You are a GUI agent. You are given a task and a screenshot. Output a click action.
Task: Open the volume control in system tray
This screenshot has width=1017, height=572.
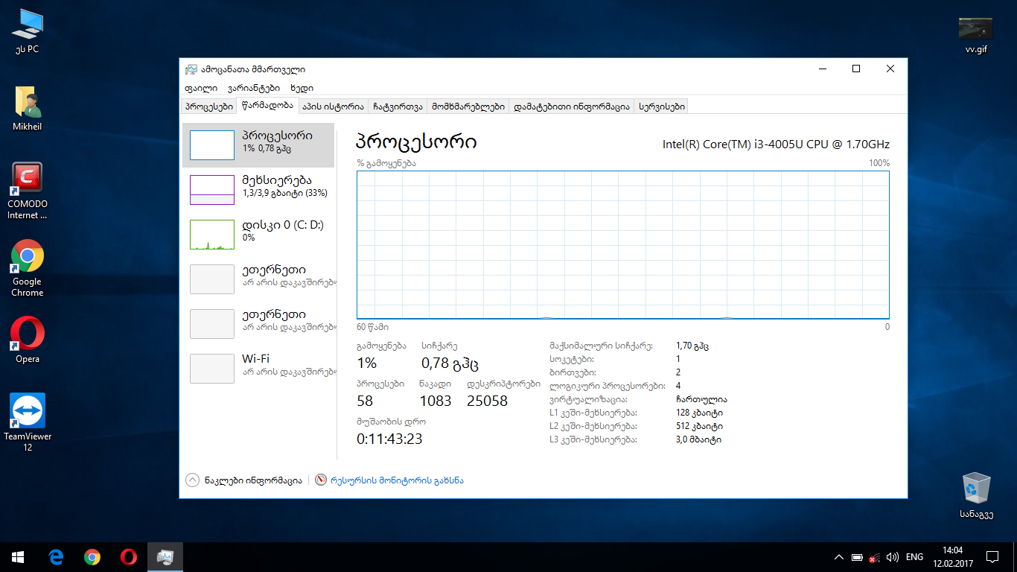tap(893, 557)
